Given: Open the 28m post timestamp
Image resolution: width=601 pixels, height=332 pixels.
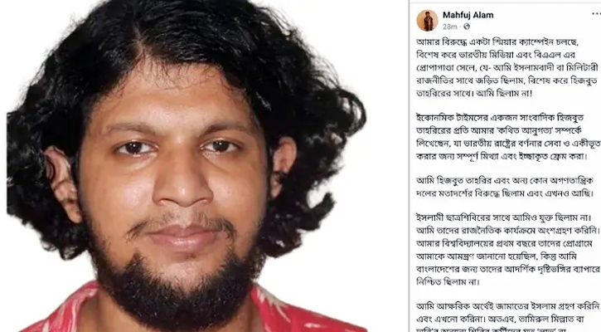Looking at the screenshot, I should pos(450,27).
